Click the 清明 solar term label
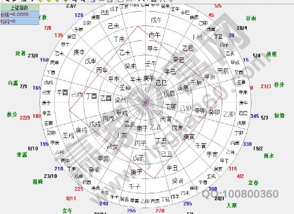The image size is (294, 214). pyautogui.click(x=271, y=55)
